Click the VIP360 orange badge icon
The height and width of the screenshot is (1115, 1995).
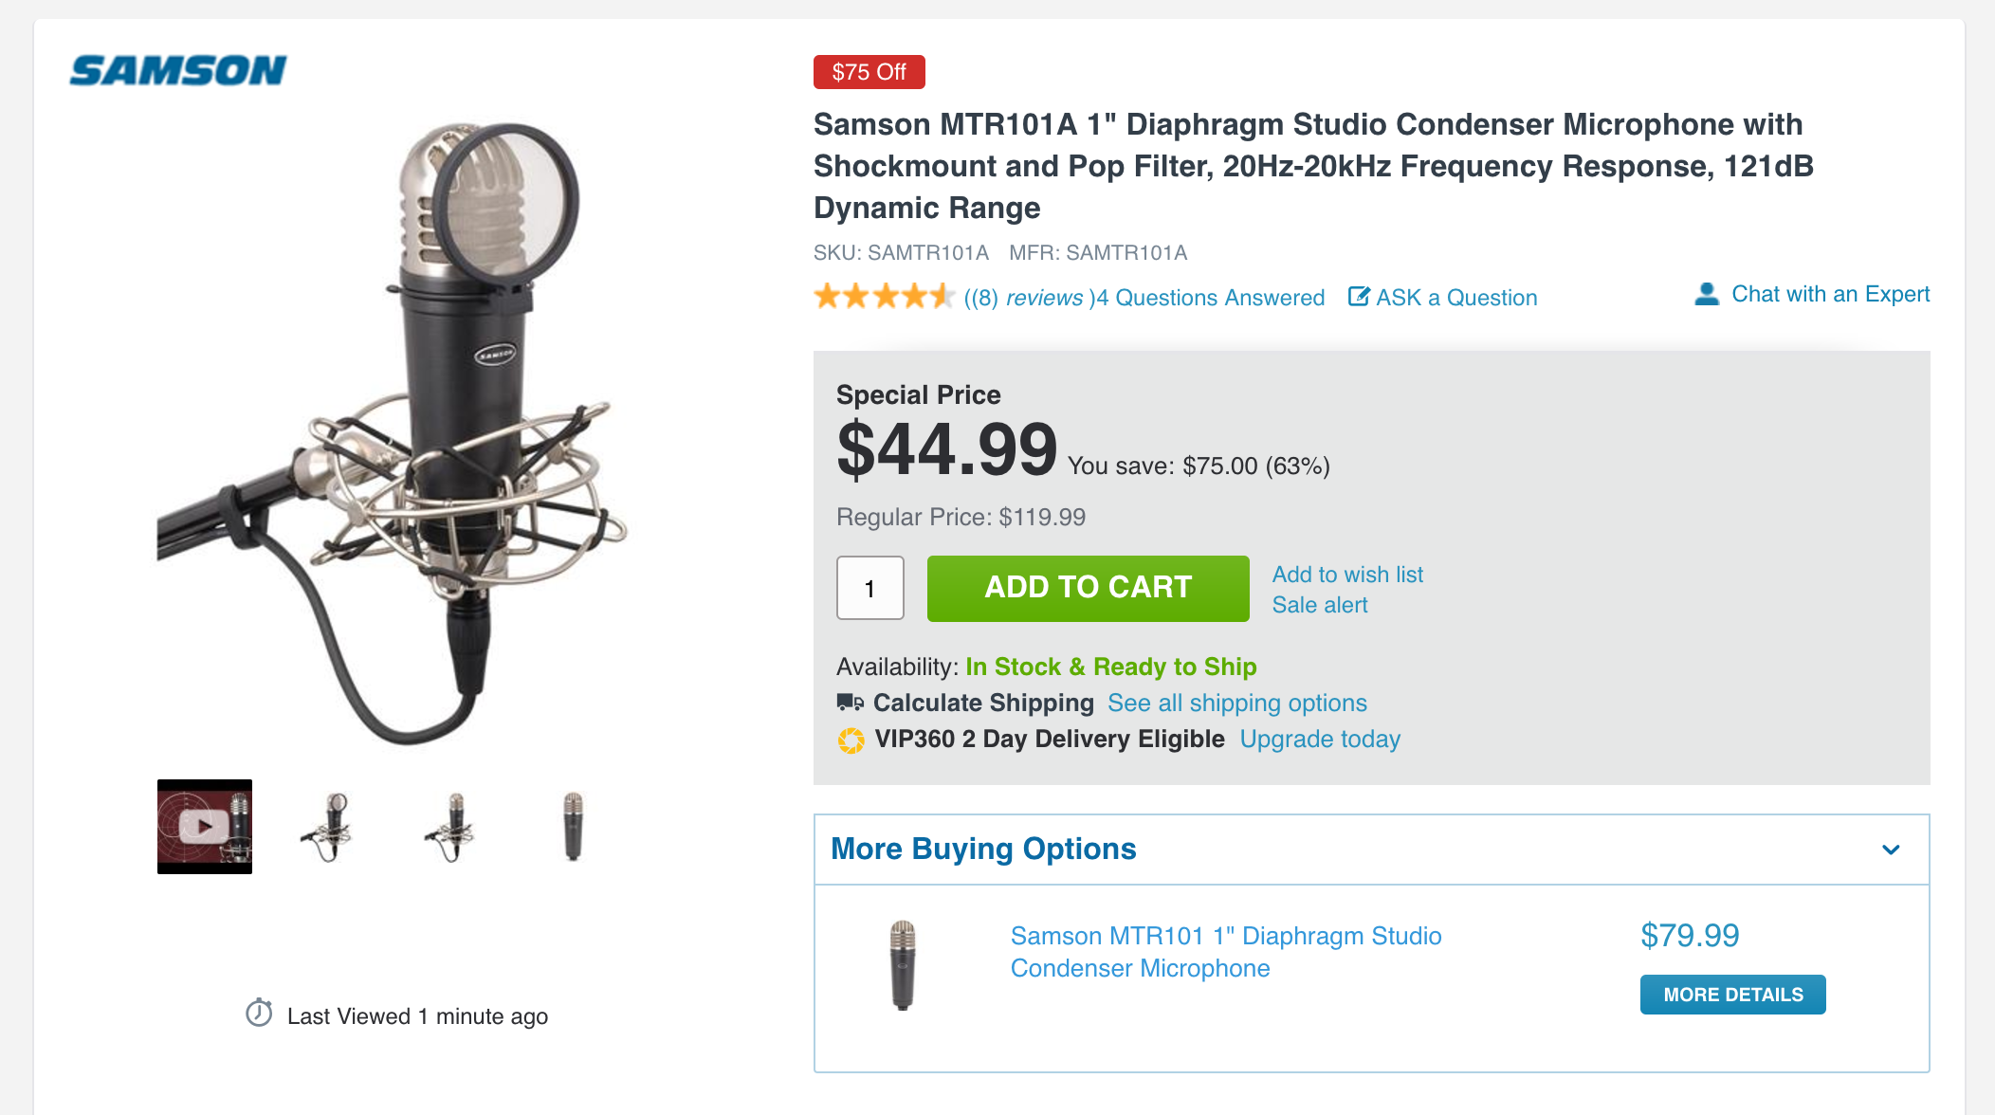coord(851,740)
